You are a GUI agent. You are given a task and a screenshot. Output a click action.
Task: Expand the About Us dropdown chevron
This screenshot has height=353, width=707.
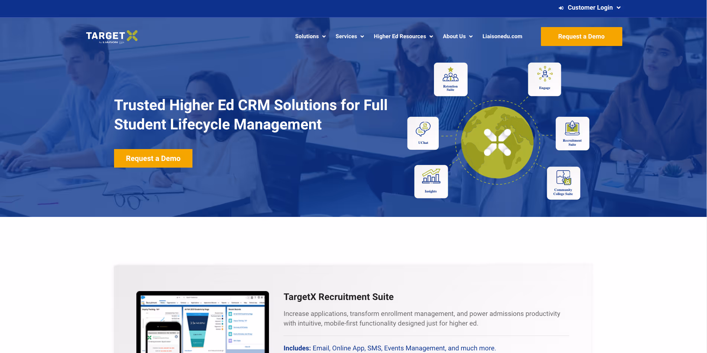pos(471,36)
